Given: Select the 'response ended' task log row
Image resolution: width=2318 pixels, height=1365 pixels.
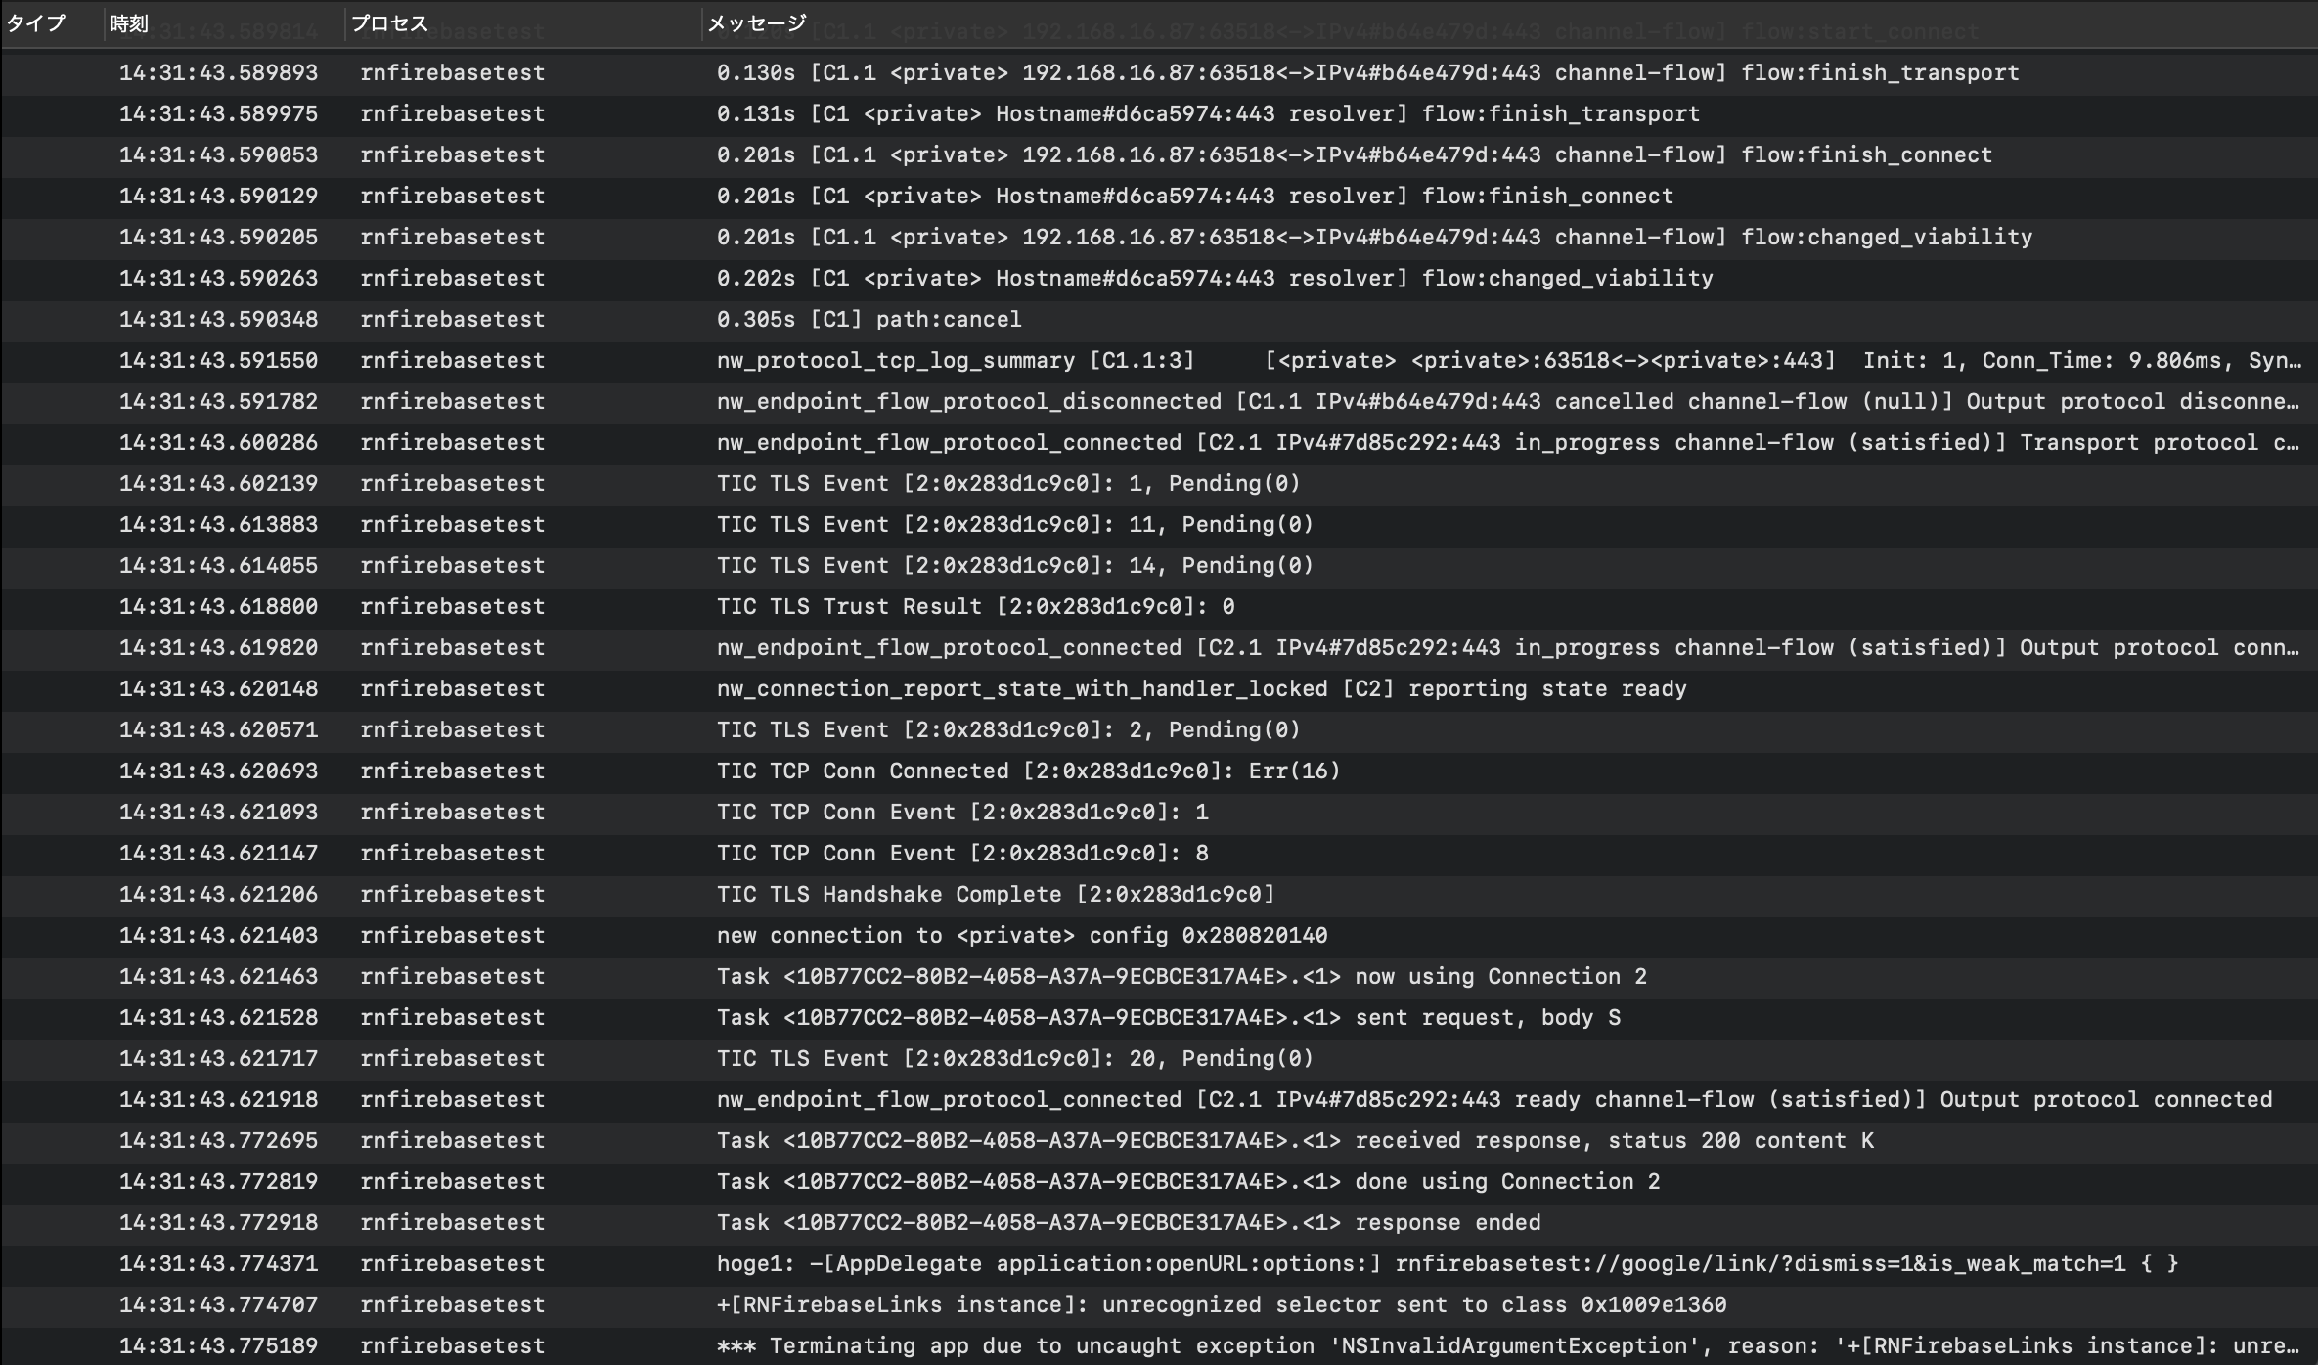Looking at the screenshot, I should [1128, 1223].
